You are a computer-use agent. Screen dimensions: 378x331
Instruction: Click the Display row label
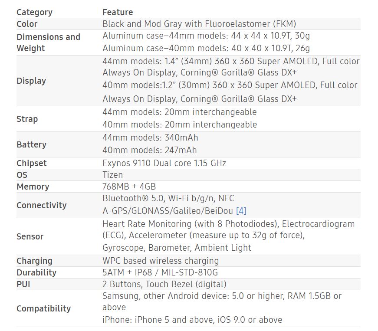click(x=31, y=81)
